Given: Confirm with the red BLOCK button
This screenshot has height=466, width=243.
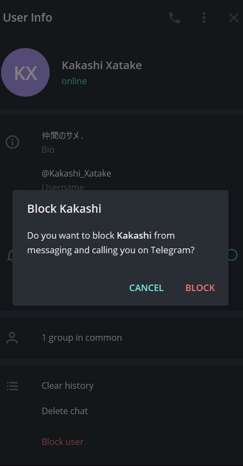Looking at the screenshot, I should pos(200,288).
